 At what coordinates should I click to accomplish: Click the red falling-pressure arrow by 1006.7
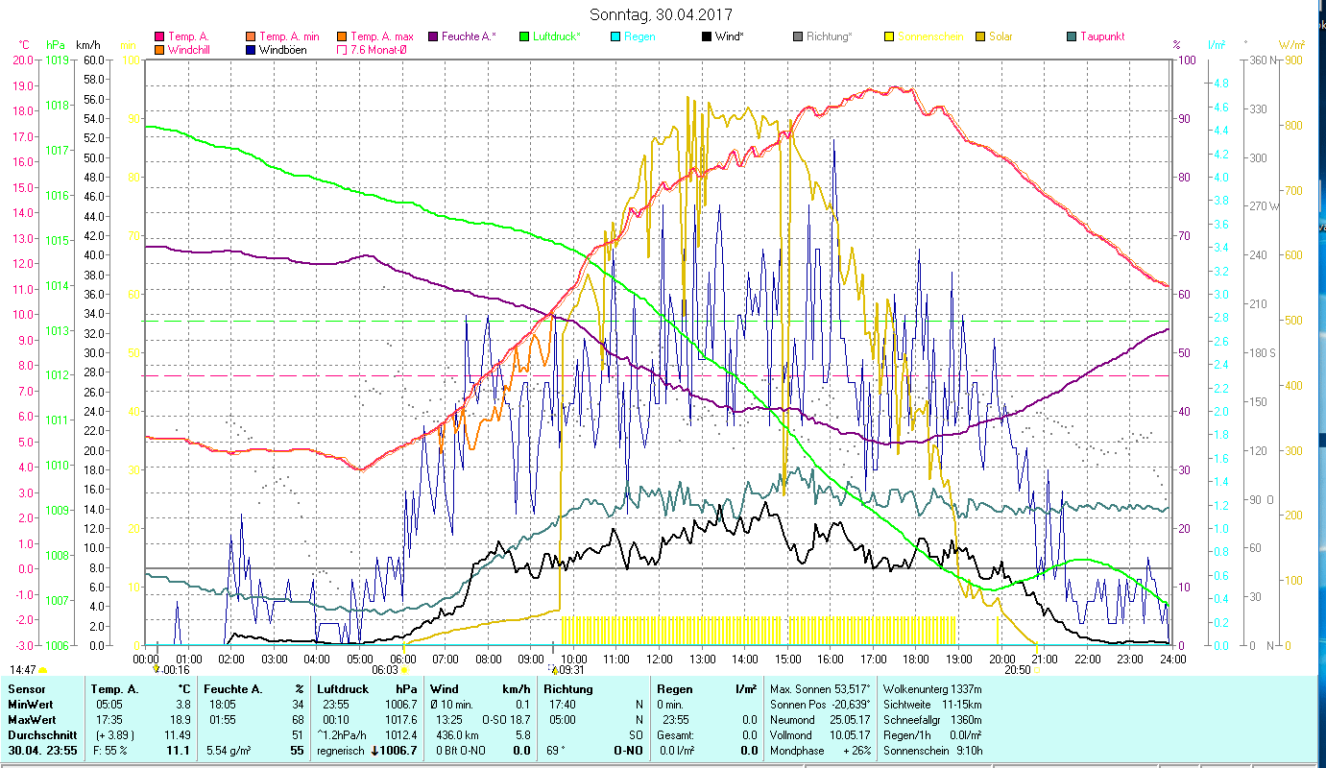point(374,751)
